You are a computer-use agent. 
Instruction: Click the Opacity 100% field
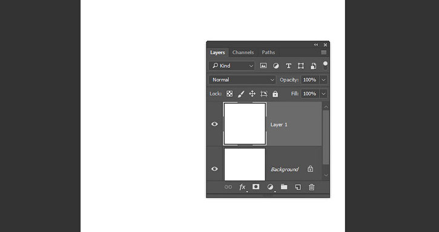pos(310,80)
